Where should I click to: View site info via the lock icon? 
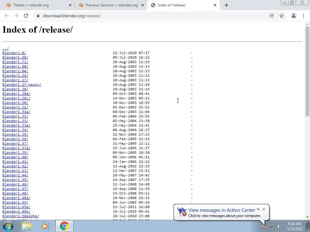38,16
